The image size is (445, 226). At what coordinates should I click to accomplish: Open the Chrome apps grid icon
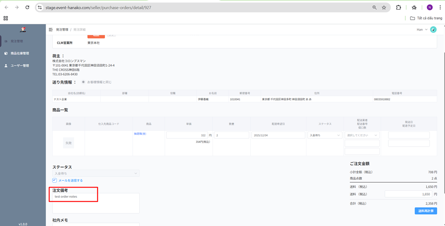click(5, 18)
